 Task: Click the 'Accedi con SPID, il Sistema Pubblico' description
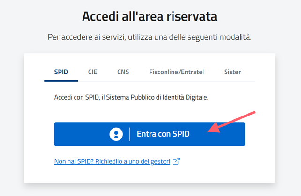tap(131, 97)
